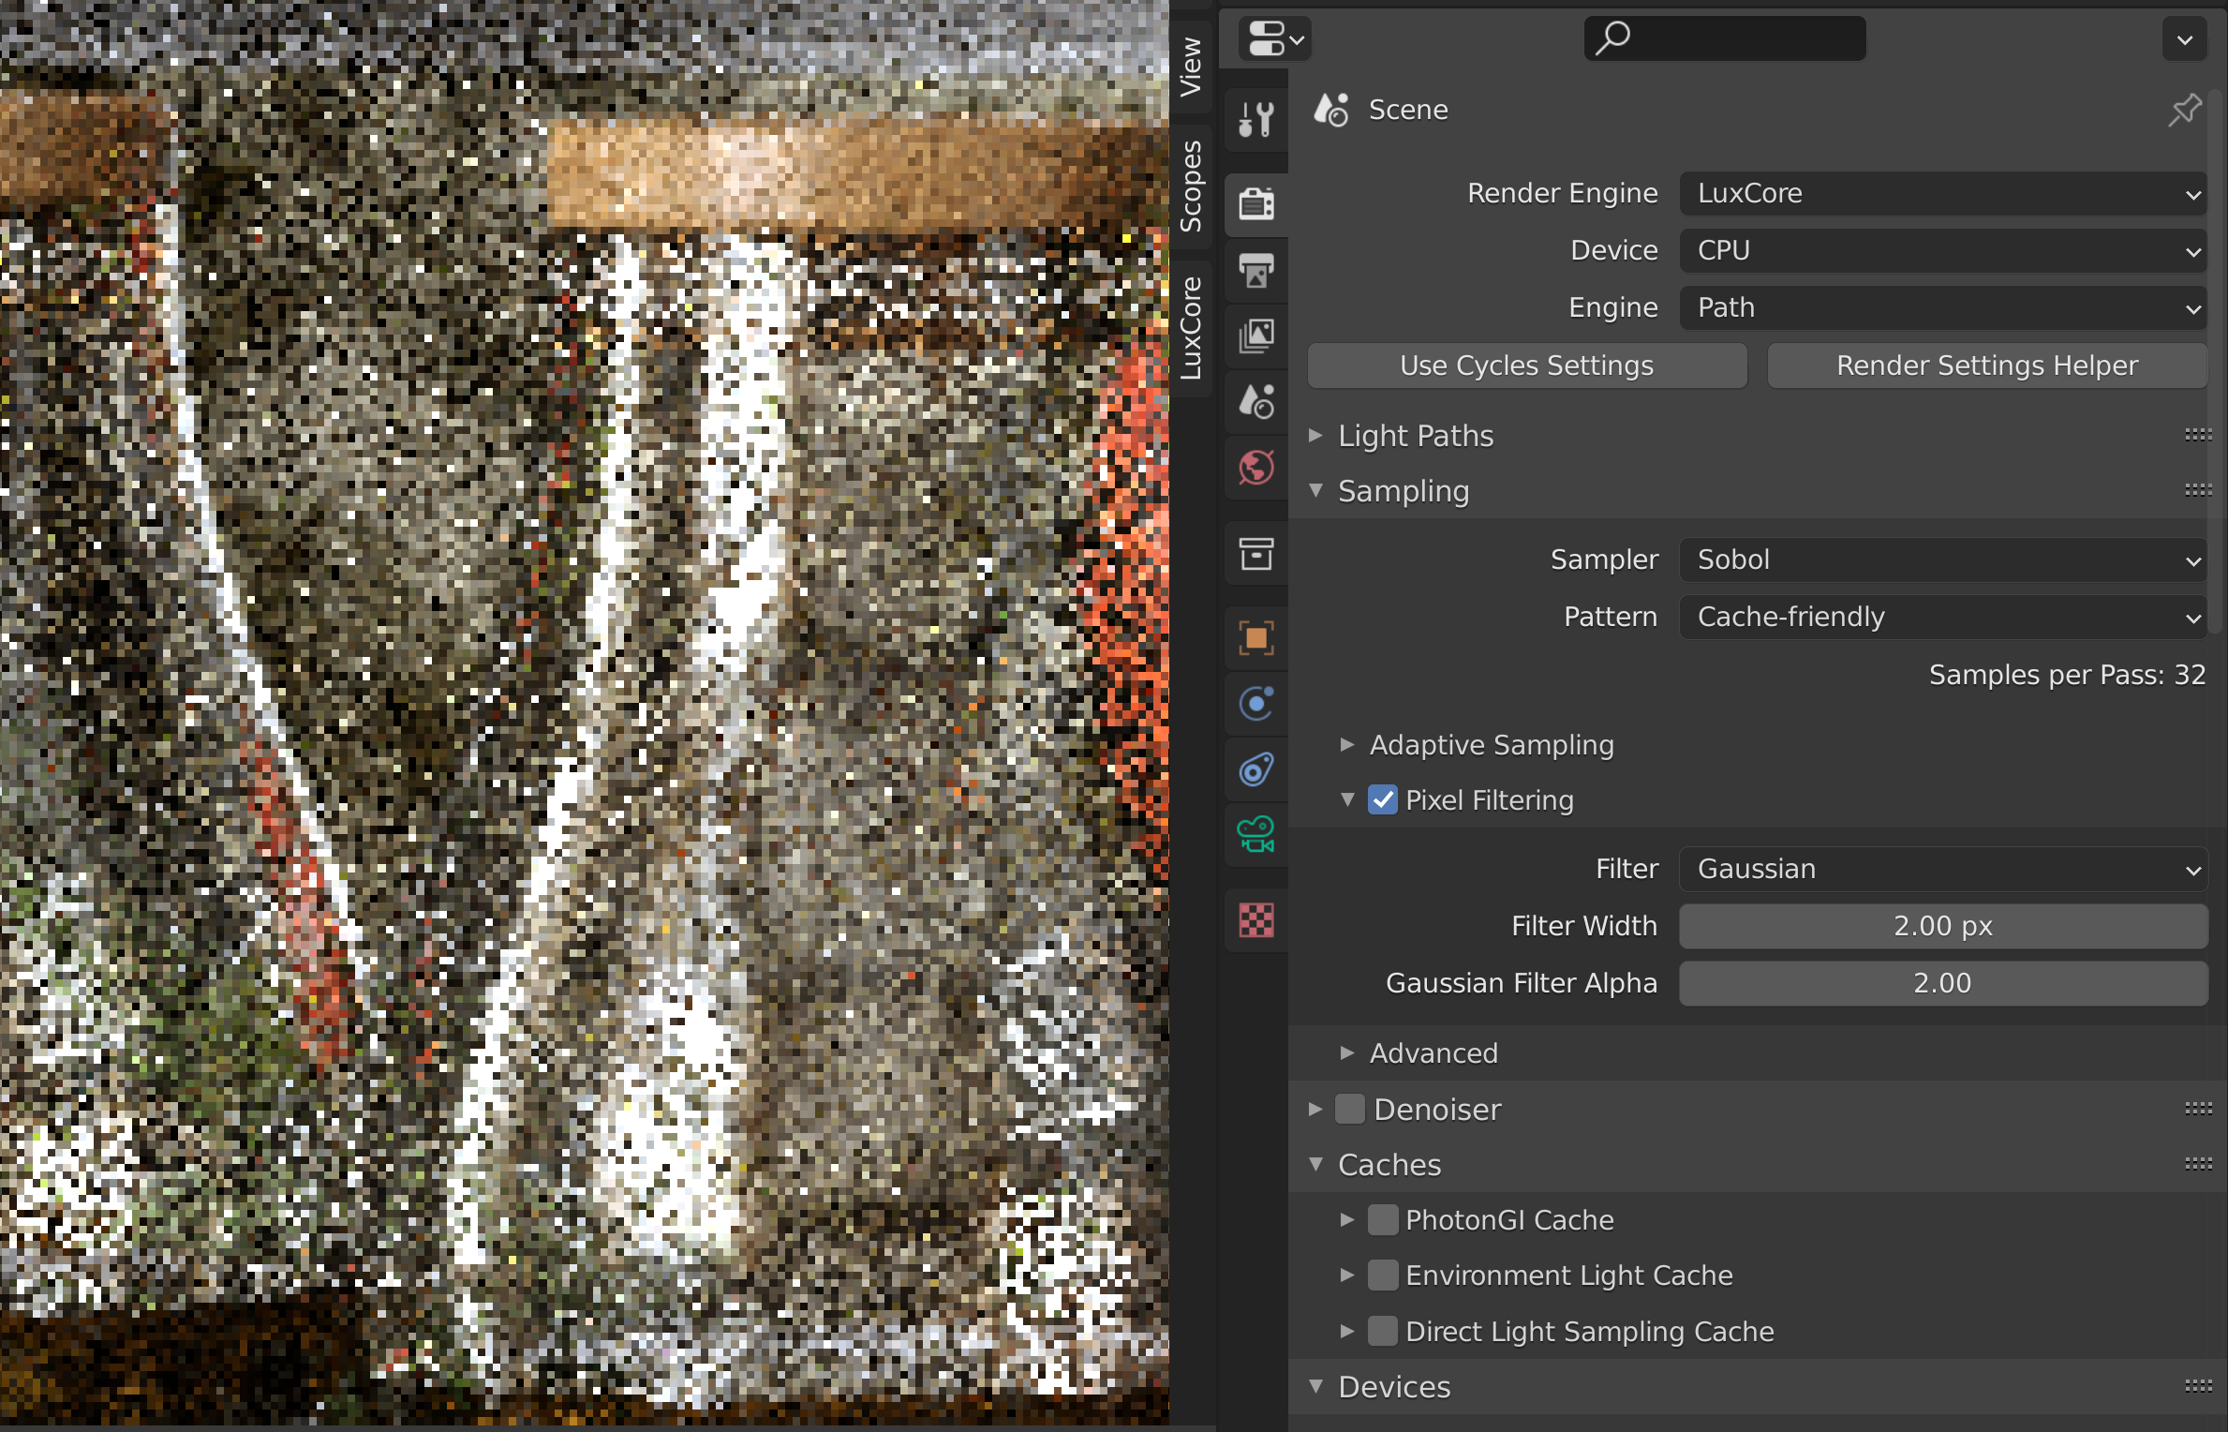Open the Filter dropdown showing Gaussian
This screenshot has height=1432, width=2228.
(x=1943, y=870)
